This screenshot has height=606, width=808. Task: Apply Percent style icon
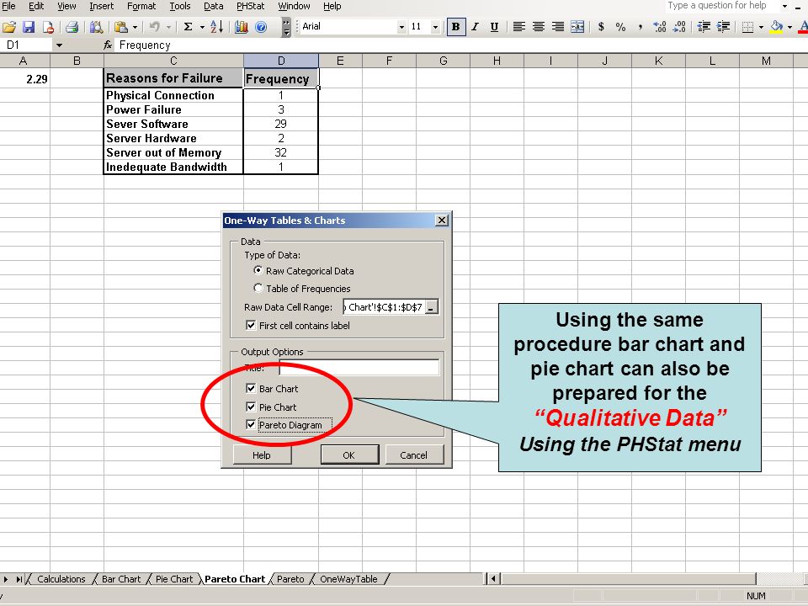[621, 27]
